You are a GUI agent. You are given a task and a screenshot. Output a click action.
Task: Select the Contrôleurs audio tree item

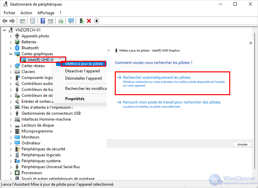click(x=37, y=84)
